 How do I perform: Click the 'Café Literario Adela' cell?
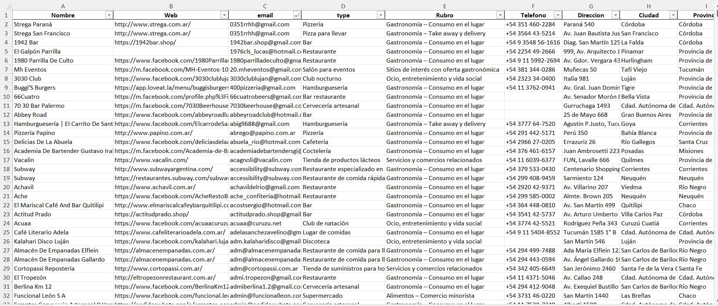(x=63, y=232)
